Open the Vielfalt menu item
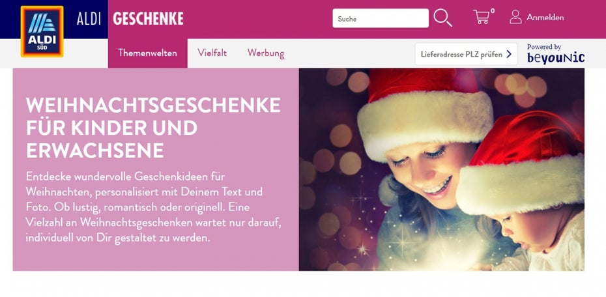The height and width of the screenshot is (297, 606). 212,53
